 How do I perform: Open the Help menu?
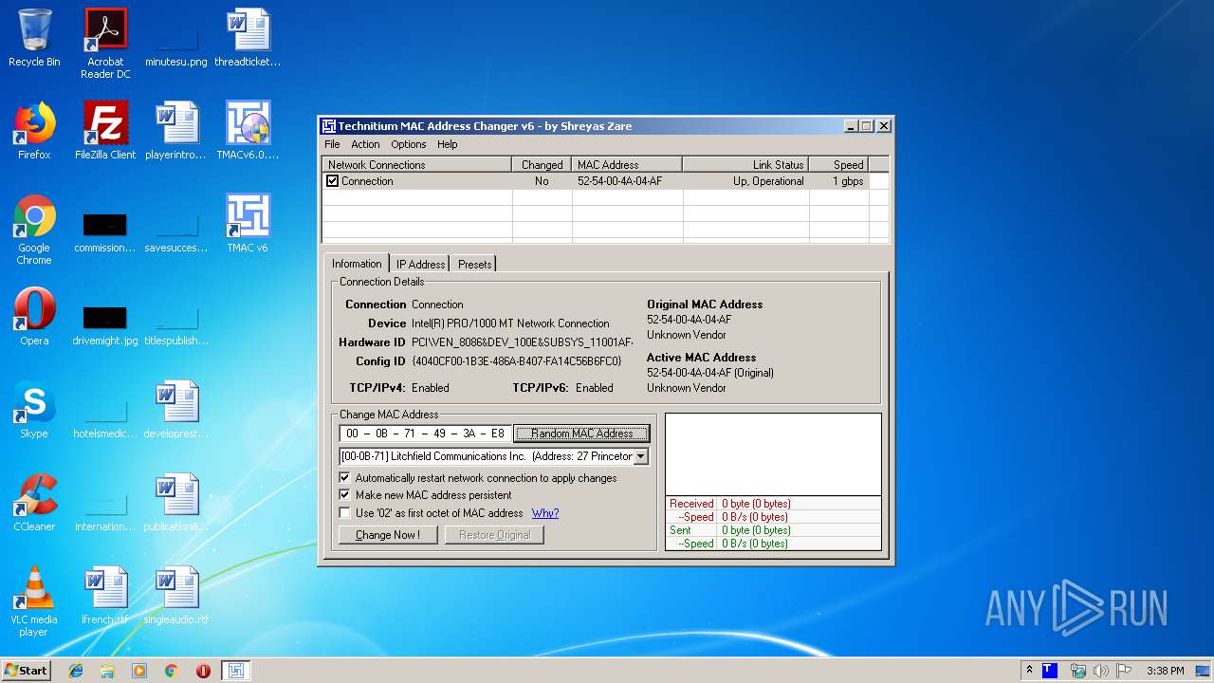448,144
